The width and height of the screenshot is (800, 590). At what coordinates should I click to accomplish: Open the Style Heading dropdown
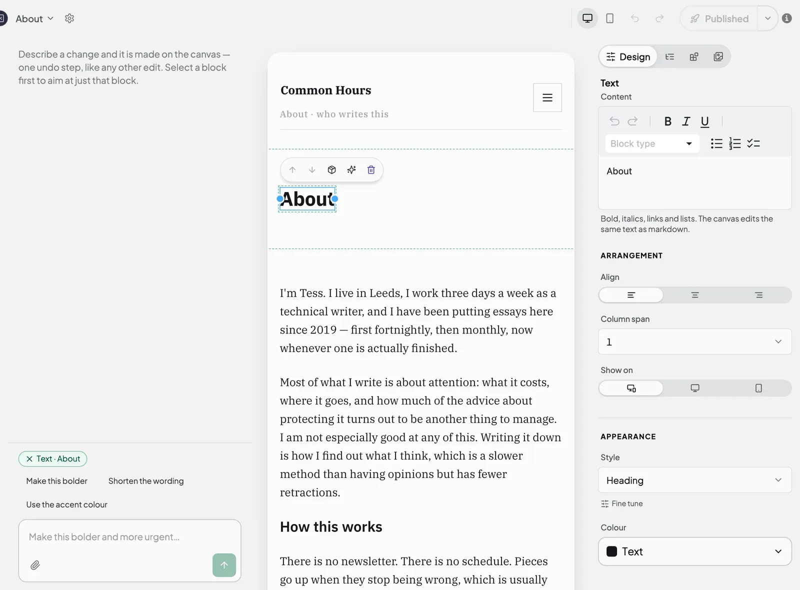(x=695, y=480)
